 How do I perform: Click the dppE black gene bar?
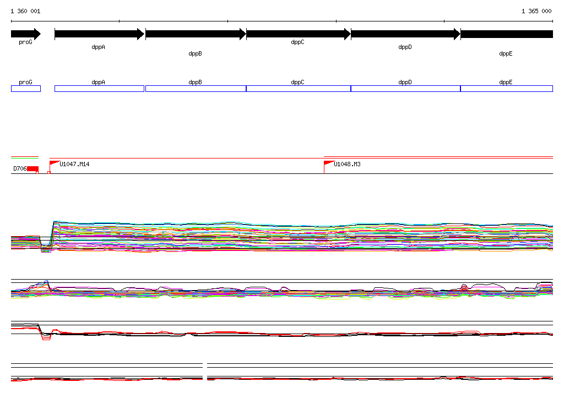coord(507,34)
